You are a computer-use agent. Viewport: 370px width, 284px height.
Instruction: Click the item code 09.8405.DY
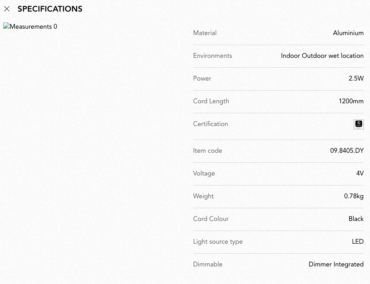click(347, 151)
